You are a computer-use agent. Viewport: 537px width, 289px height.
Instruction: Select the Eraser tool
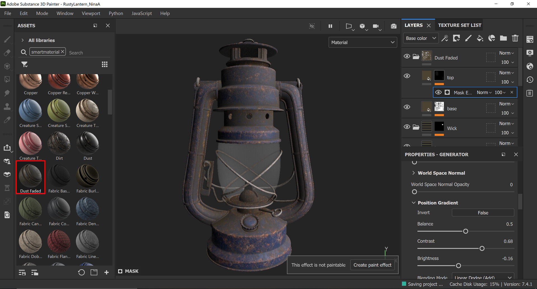point(8,53)
